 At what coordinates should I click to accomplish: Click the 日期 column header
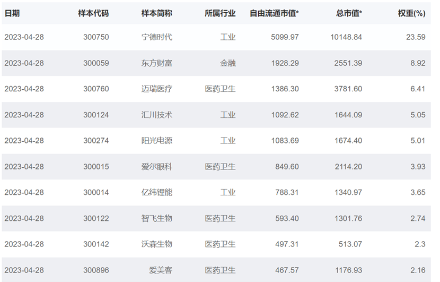coord(12,13)
